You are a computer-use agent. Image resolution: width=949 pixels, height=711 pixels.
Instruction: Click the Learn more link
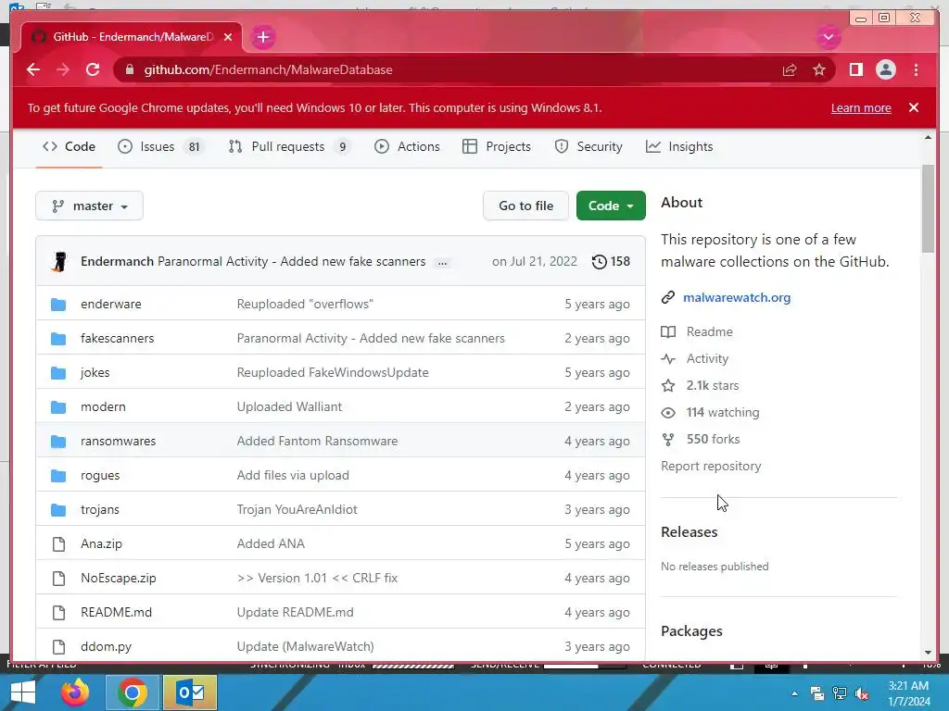tap(861, 107)
